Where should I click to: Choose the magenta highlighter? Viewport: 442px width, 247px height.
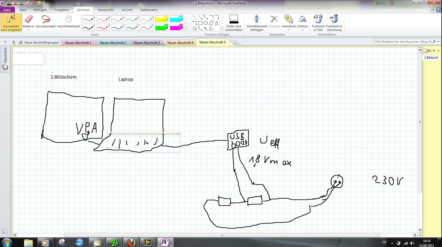(176, 27)
